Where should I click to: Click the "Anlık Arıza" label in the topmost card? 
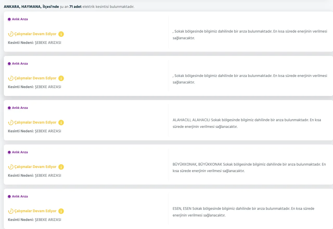[20, 19]
